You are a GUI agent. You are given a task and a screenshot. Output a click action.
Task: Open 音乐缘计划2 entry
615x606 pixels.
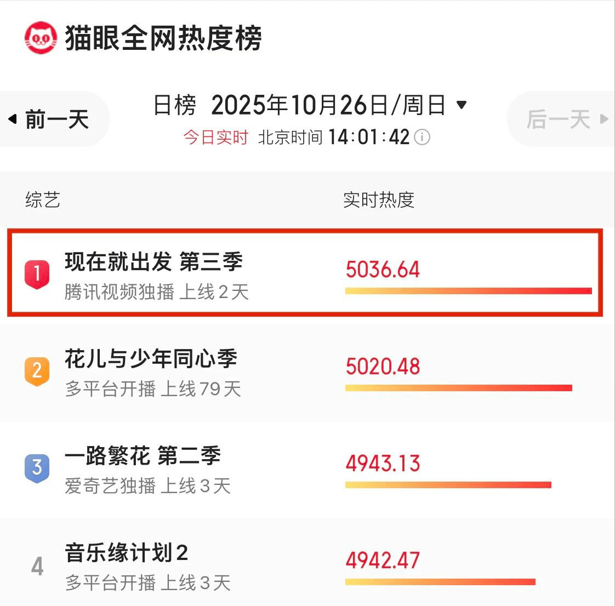[126, 553]
